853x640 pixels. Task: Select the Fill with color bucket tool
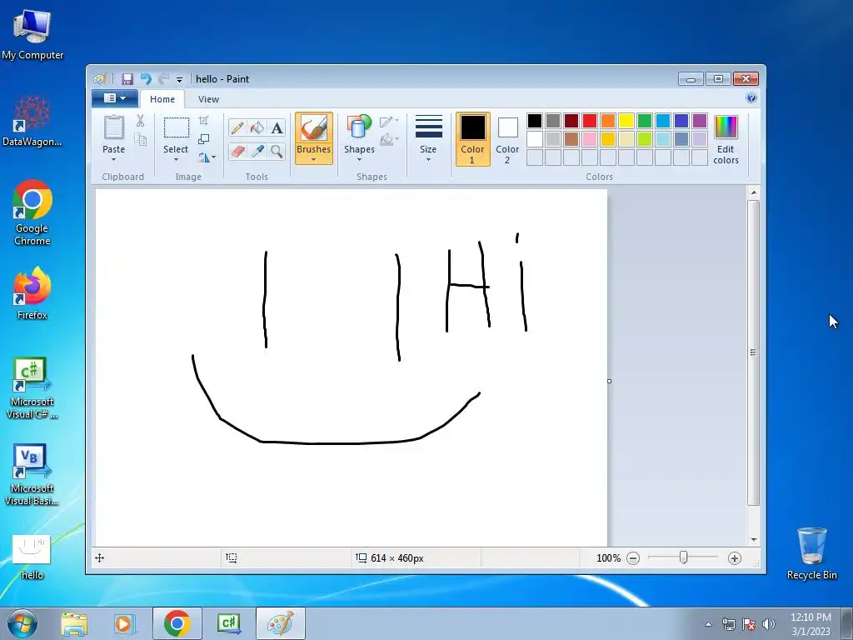point(257,127)
